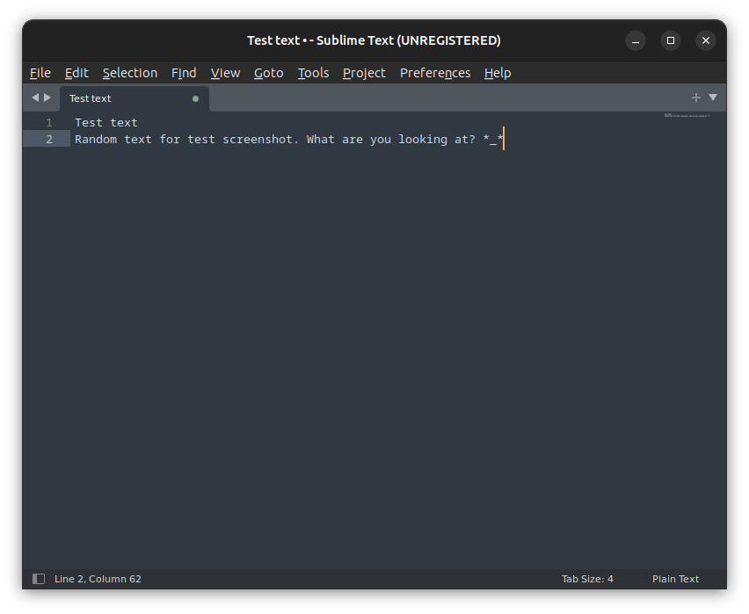The width and height of the screenshot is (749, 614).
Task: Open the Selection menu
Action: coord(129,73)
